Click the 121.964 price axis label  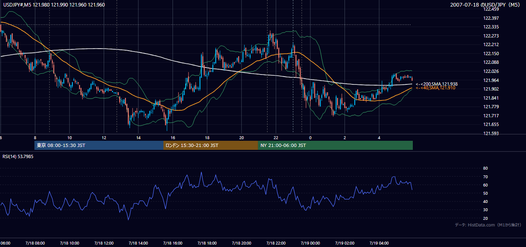click(490, 80)
